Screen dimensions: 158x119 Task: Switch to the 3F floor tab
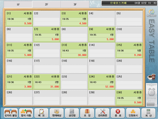point(75,4)
